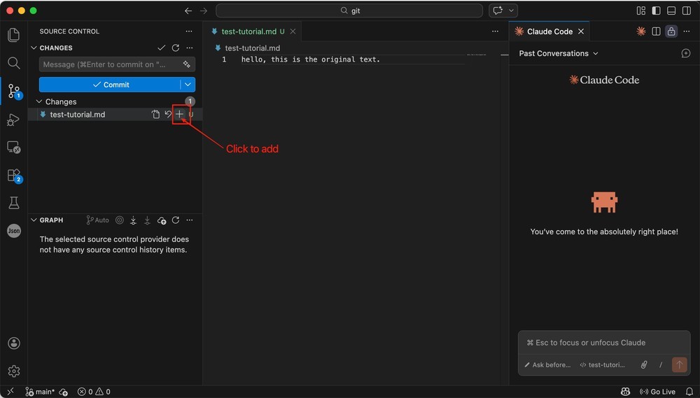Open the Explorer view in activity bar

coord(14,35)
